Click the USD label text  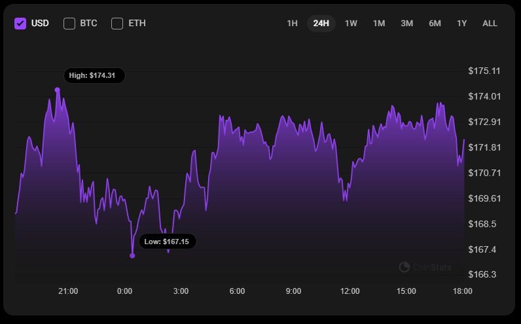pyautogui.click(x=40, y=24)
